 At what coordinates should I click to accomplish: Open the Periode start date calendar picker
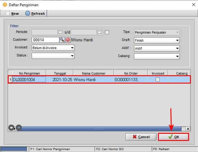pos(61,32)
